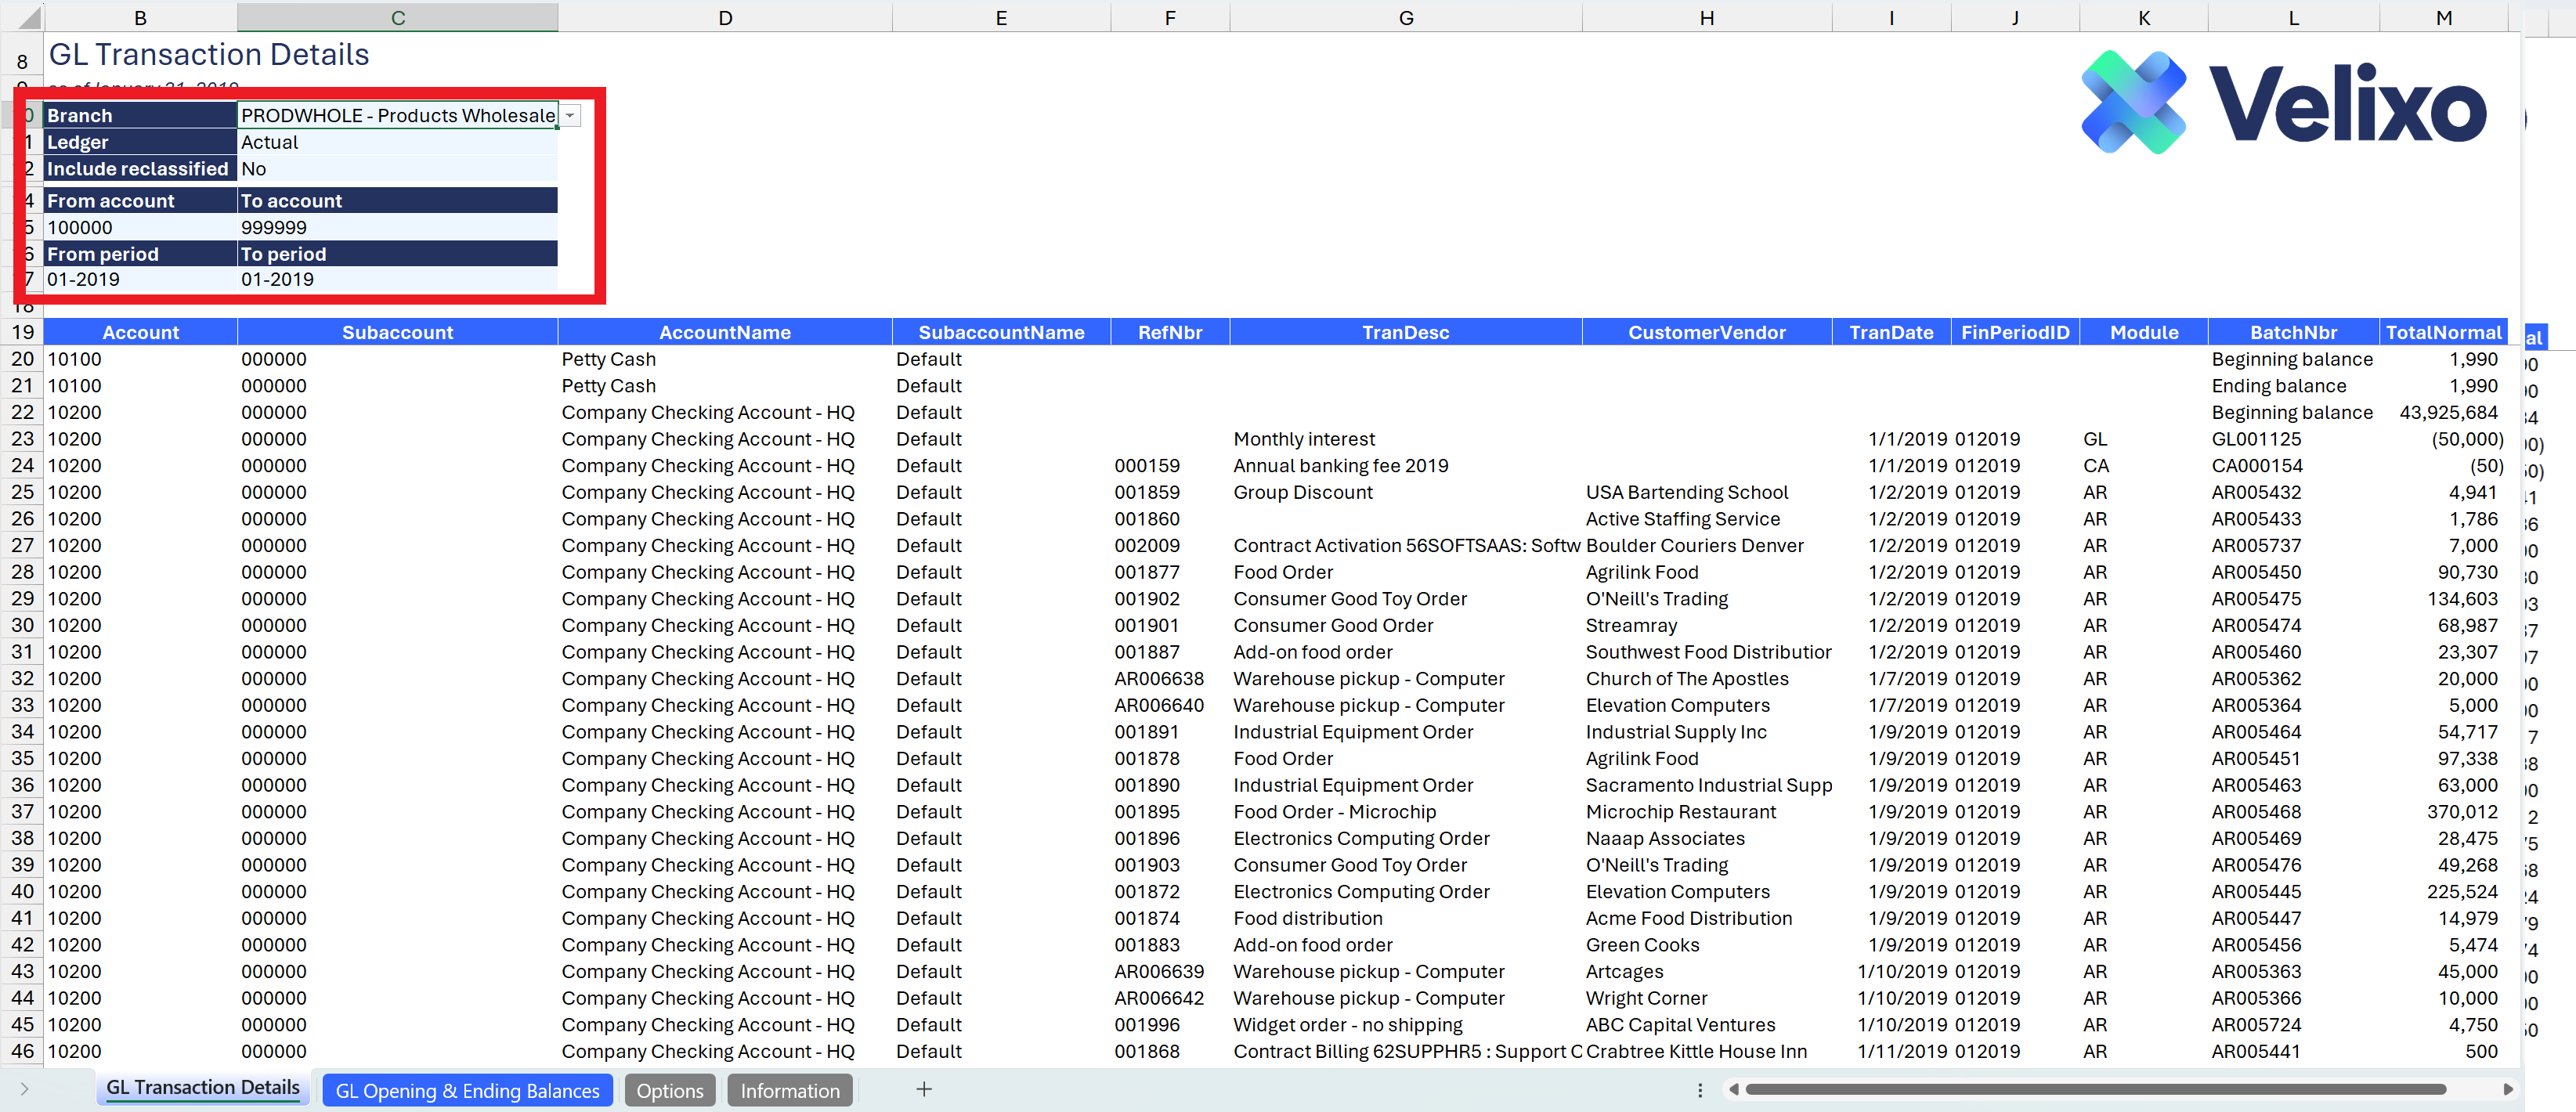Select the GL Transaction Details tab

click(x=202, y=1088)
